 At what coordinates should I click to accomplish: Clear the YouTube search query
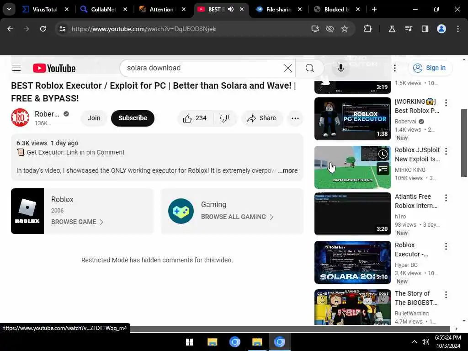coord(288,68)
